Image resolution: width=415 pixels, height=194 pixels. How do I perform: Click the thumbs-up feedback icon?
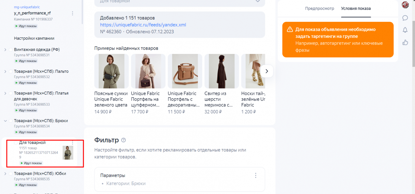405,43
